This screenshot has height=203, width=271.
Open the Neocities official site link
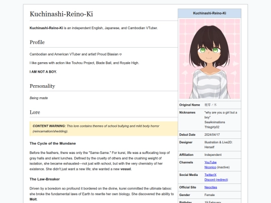[x=210, y=187]
